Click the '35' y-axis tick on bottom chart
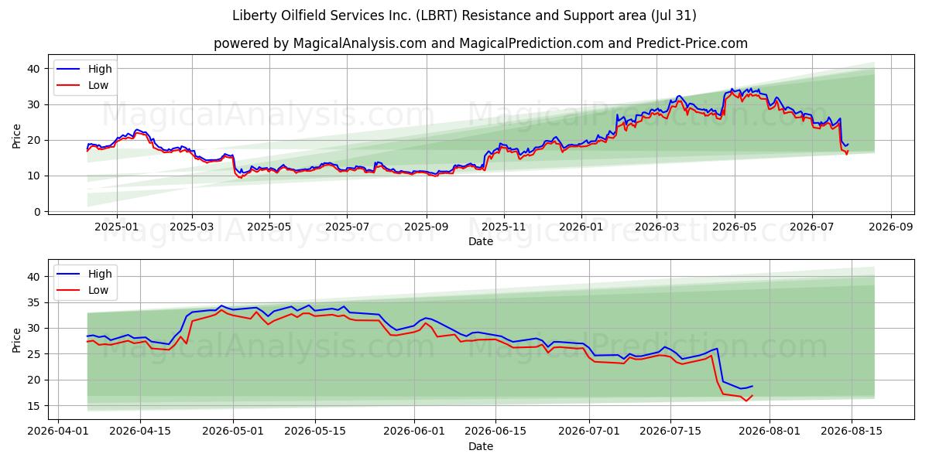929x464 pixels. point(34,302)
